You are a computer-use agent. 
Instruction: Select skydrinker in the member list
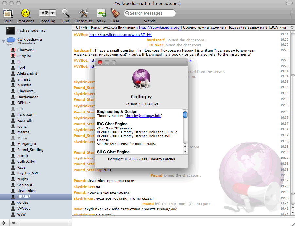tap(36, 191)
